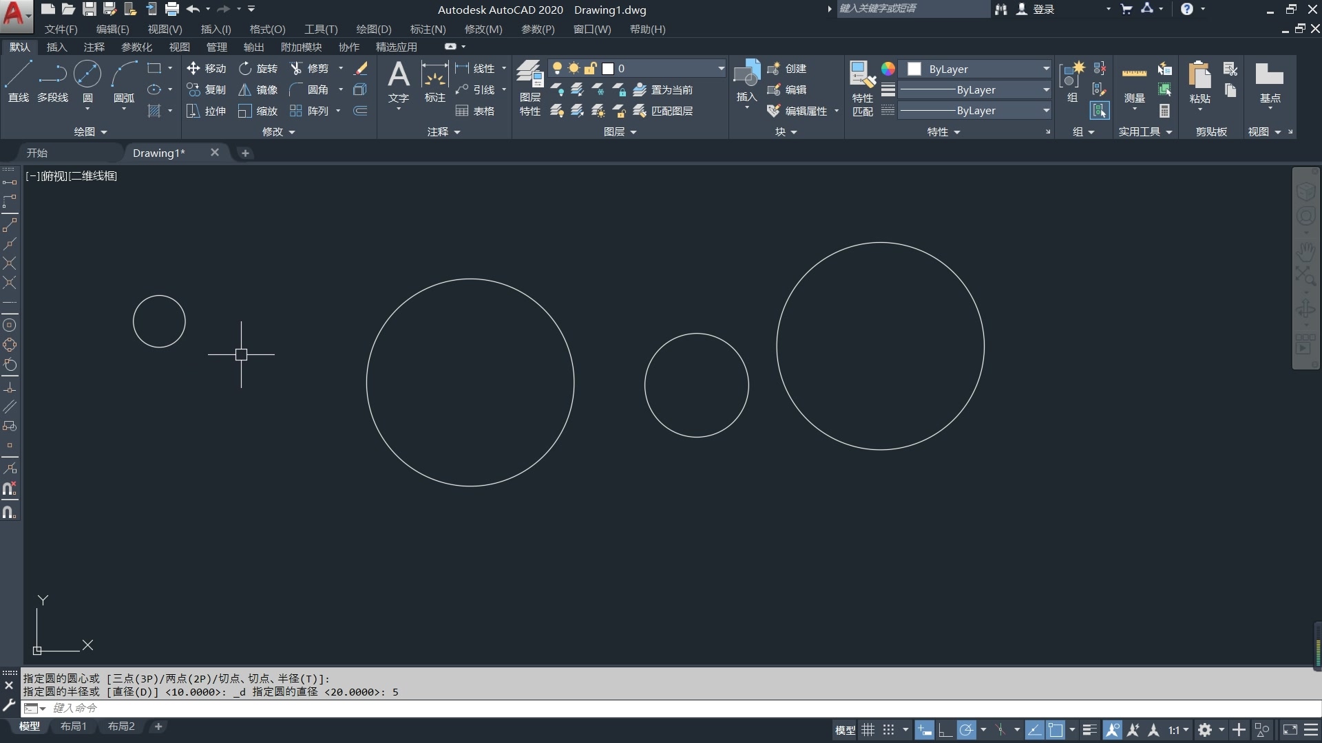Viewport: 1322px width, 743px height.
Task: Click the Mirror (镜像) tool
Action: click(258, 89)
